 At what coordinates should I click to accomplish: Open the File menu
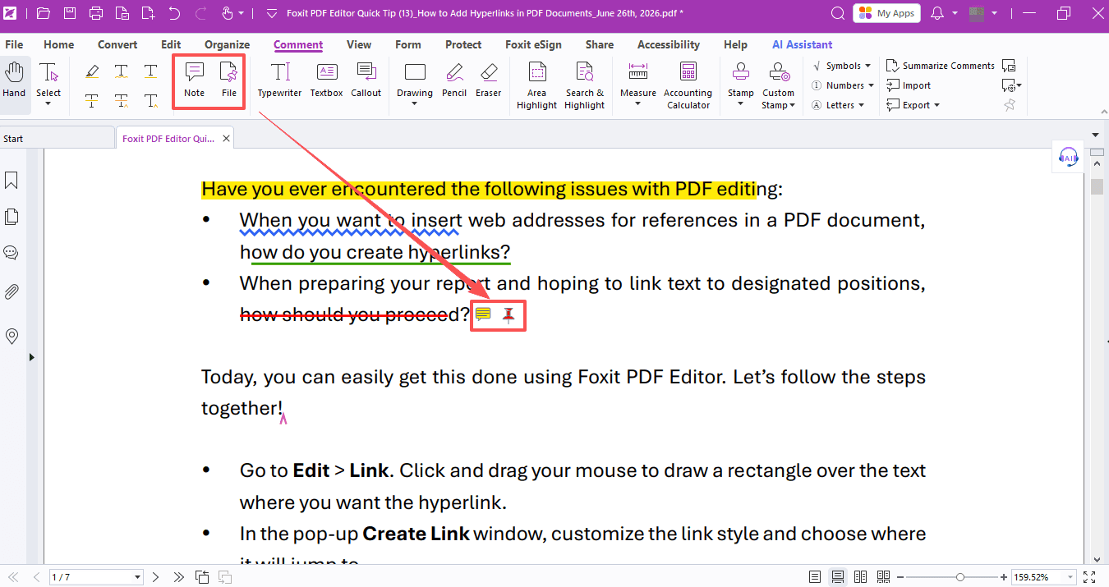(14, 44)
